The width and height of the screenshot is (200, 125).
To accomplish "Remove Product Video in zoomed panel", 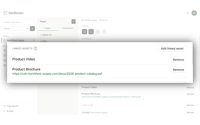I will 178,60.
